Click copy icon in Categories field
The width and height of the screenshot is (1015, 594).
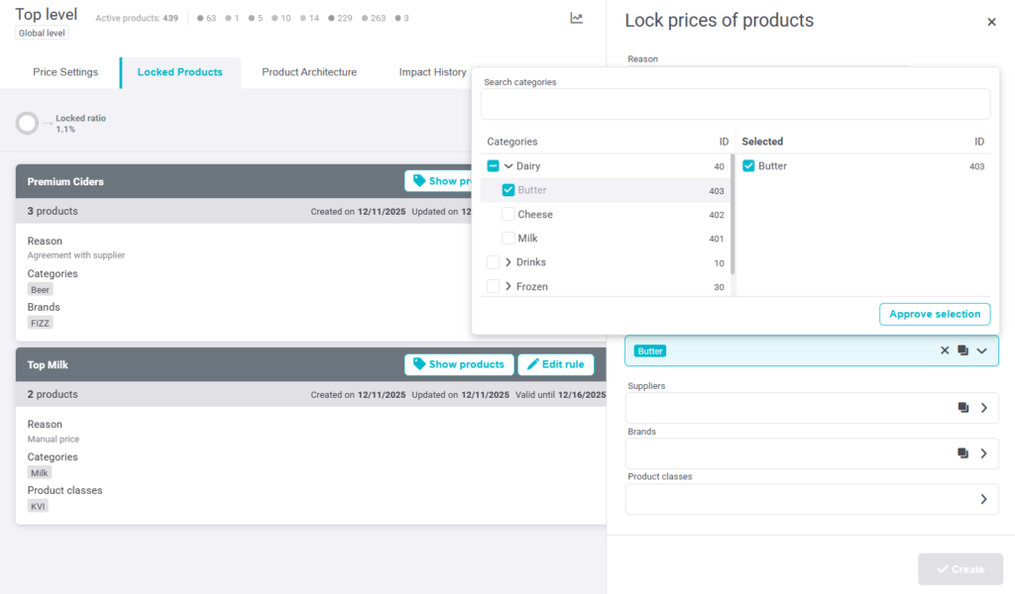962,350
